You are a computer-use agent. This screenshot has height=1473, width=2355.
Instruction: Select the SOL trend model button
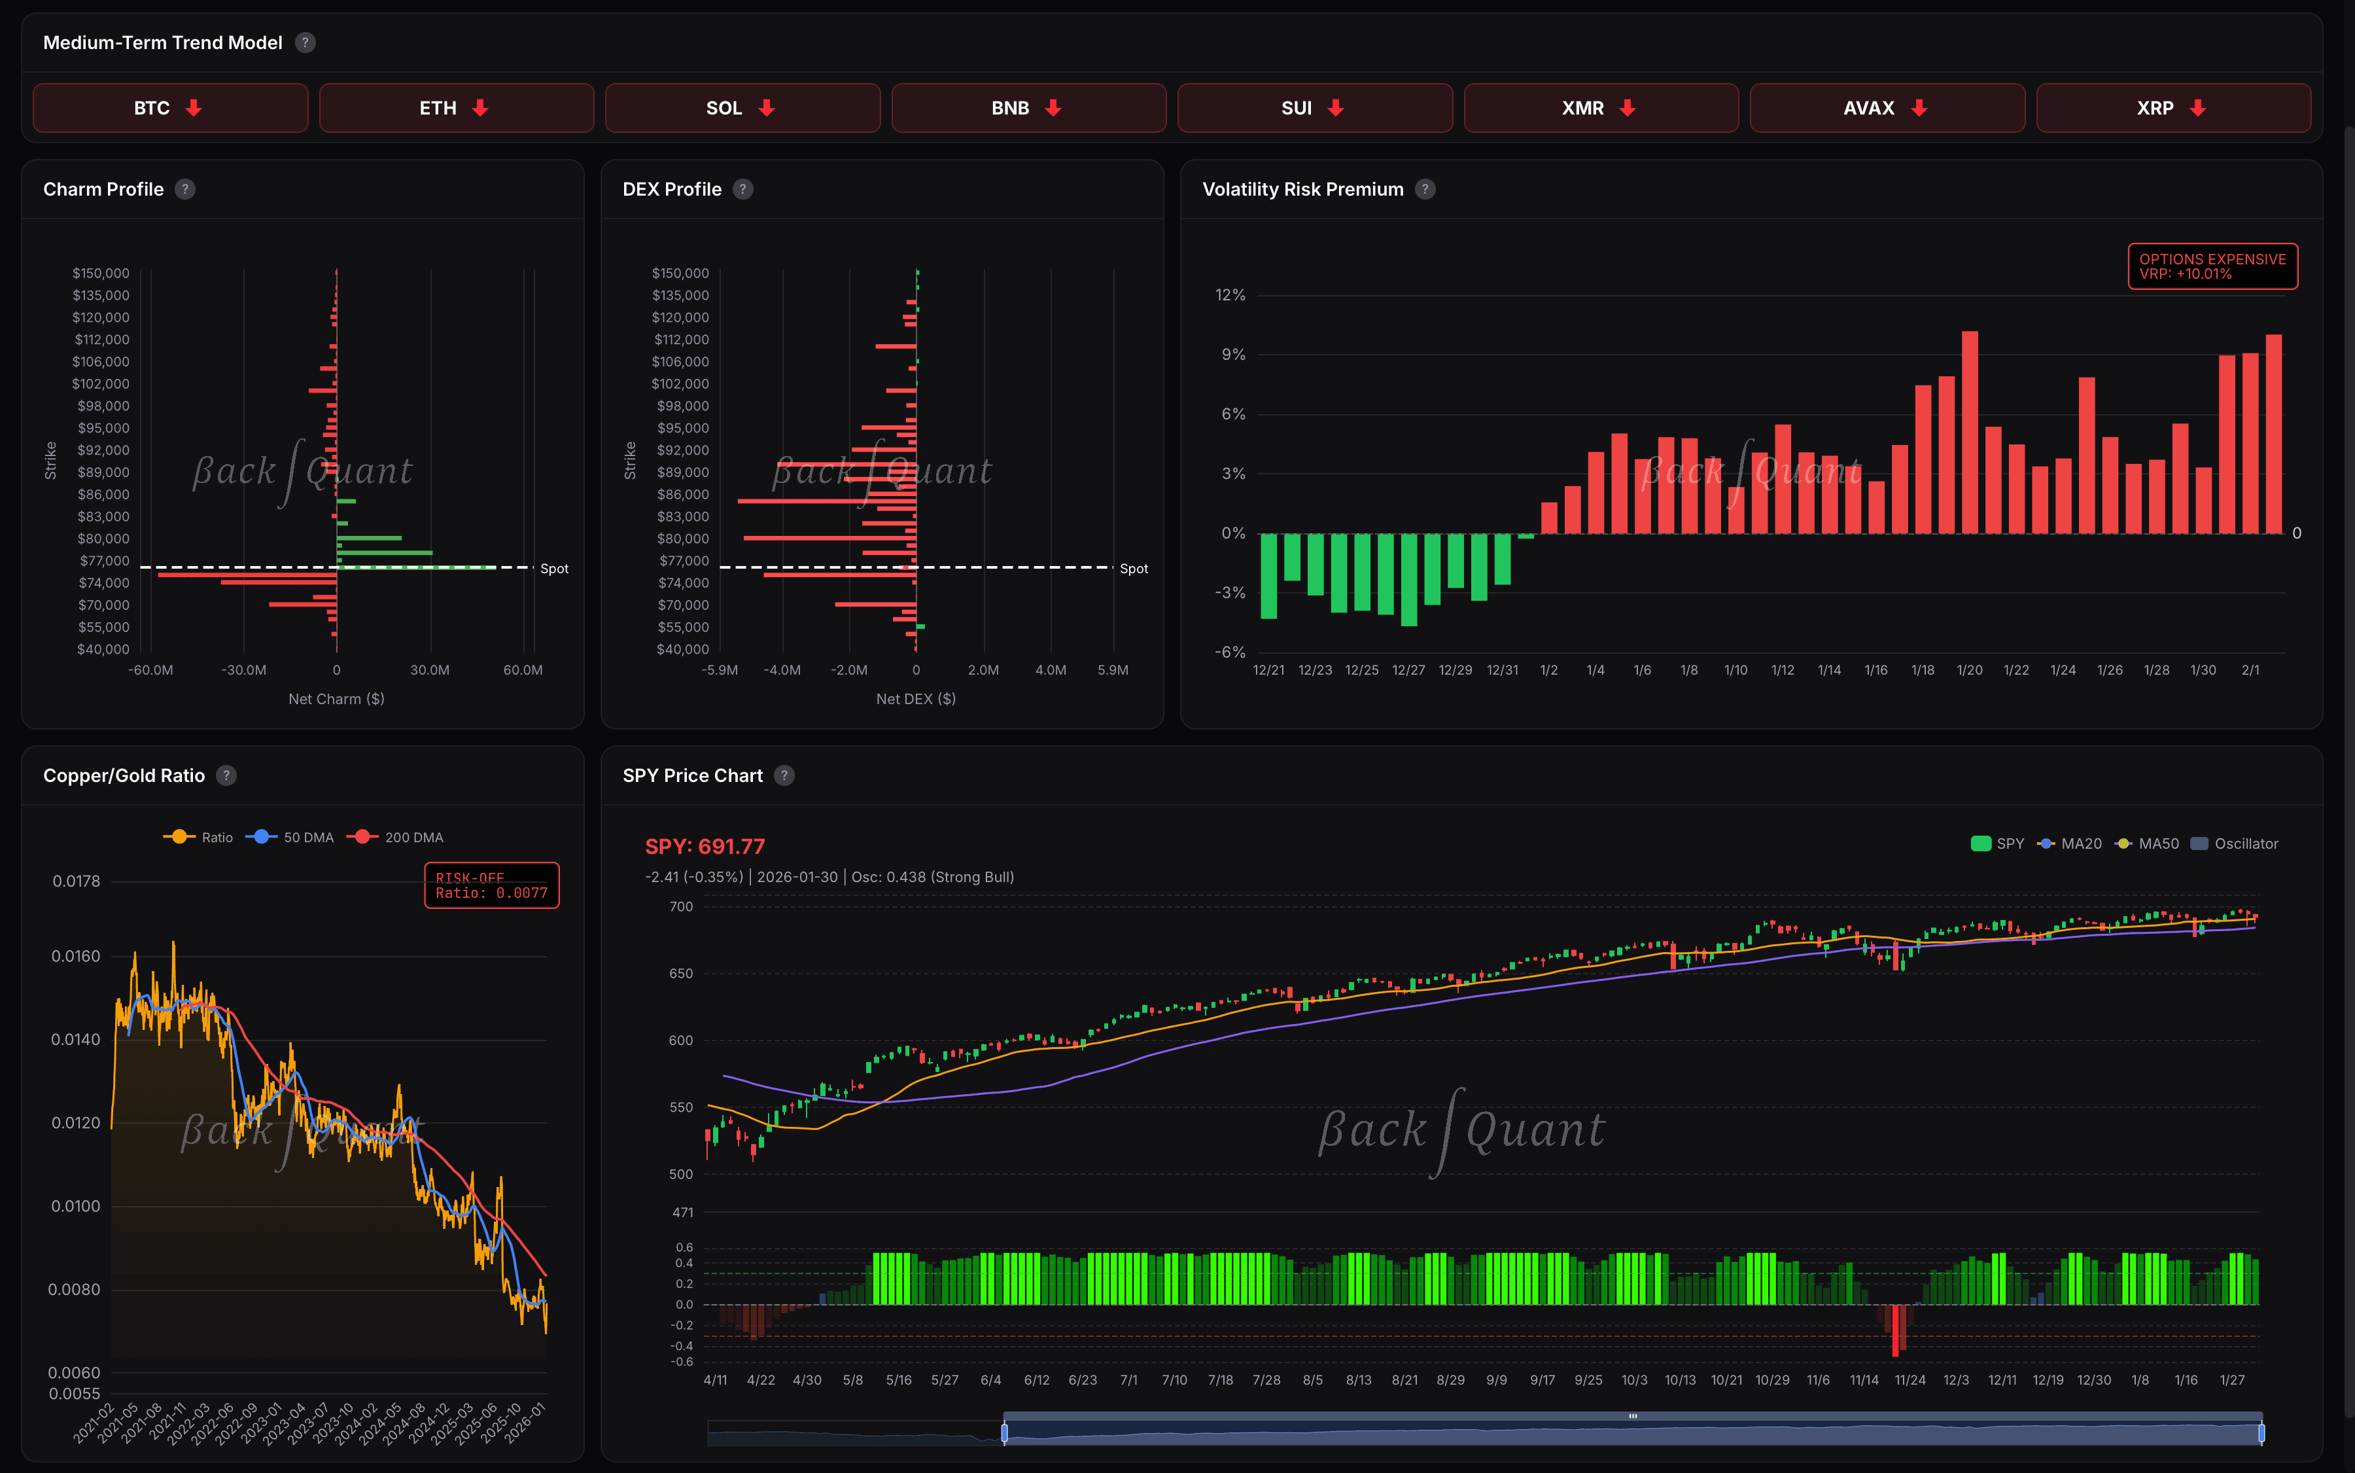[x=742, y=108]
